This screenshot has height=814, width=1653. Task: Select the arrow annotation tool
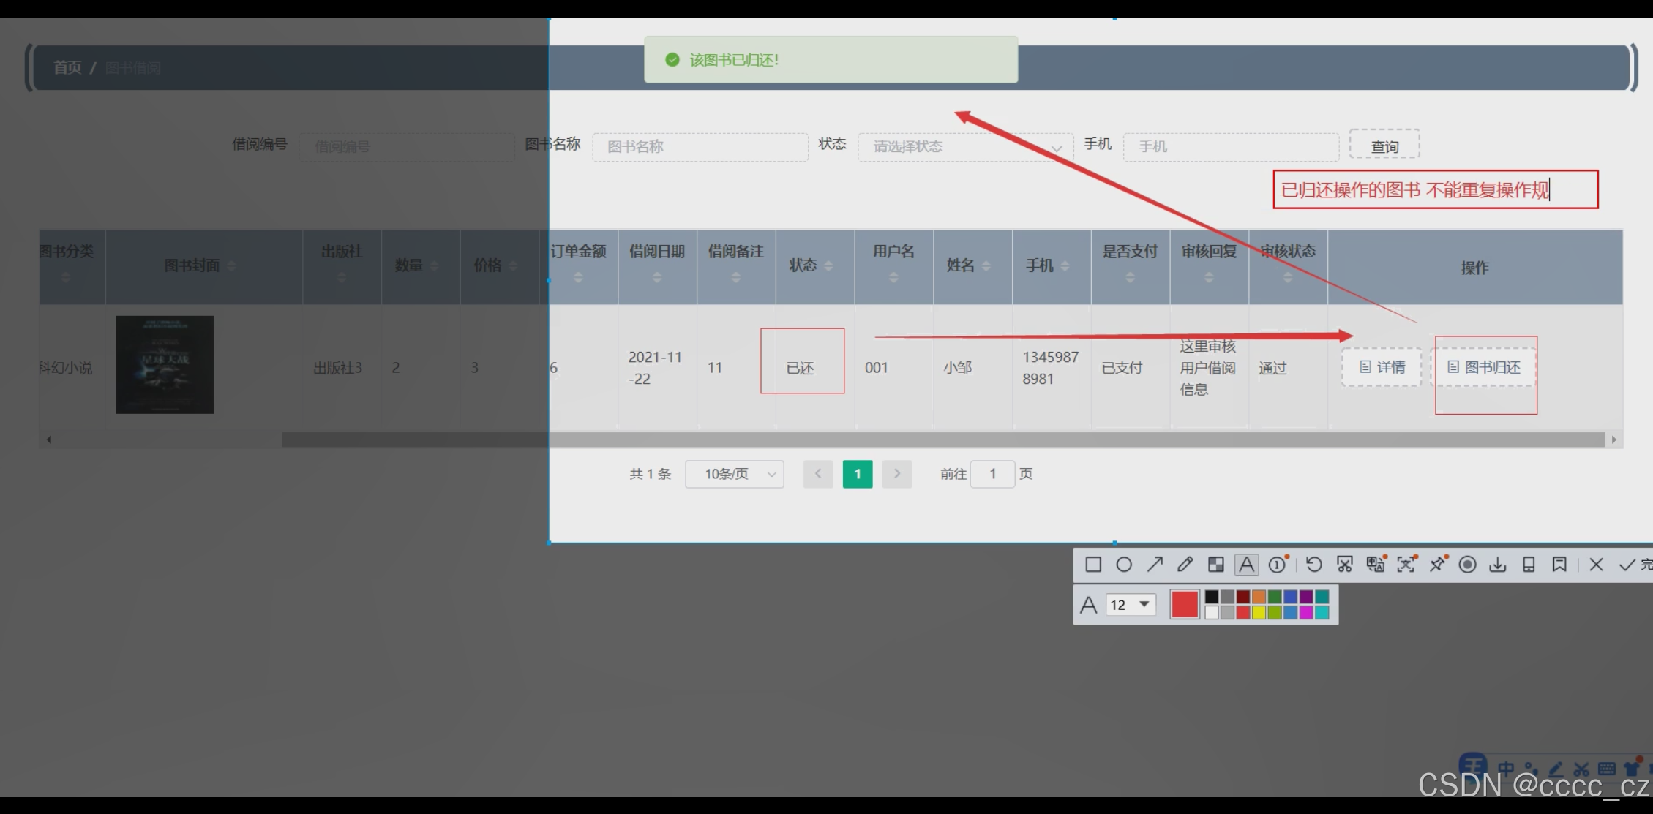pyautogui.click(x=1155, y=565)
